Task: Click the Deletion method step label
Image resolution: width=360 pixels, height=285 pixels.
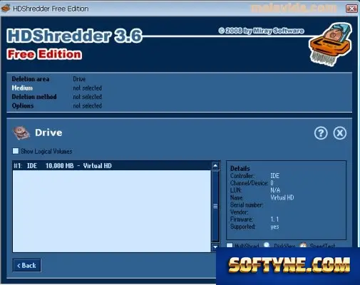Action: 34,97
